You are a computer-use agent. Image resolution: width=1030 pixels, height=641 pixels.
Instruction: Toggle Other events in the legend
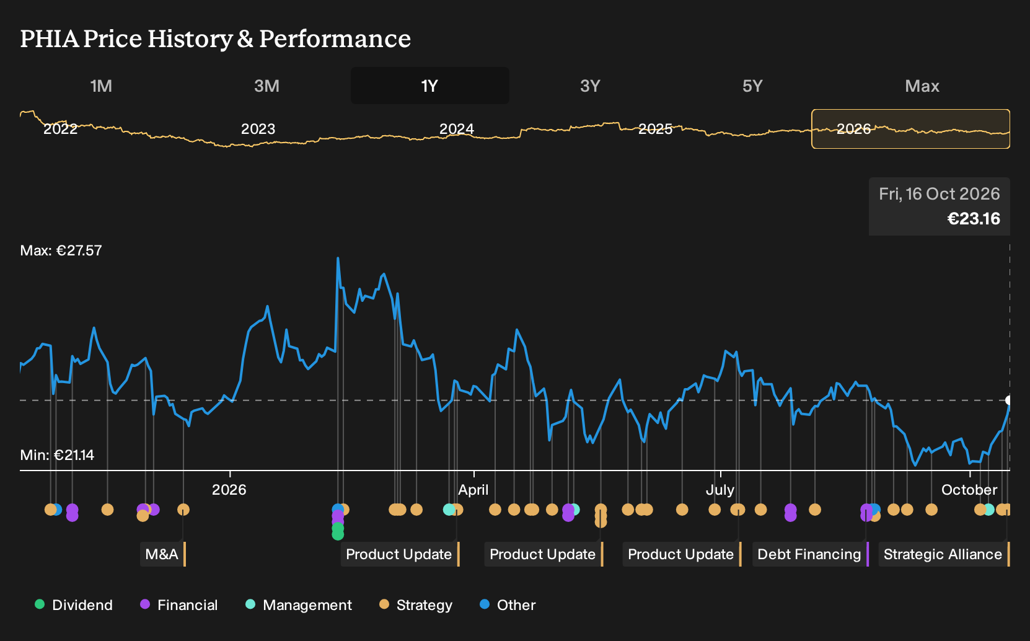pos(508,605)
